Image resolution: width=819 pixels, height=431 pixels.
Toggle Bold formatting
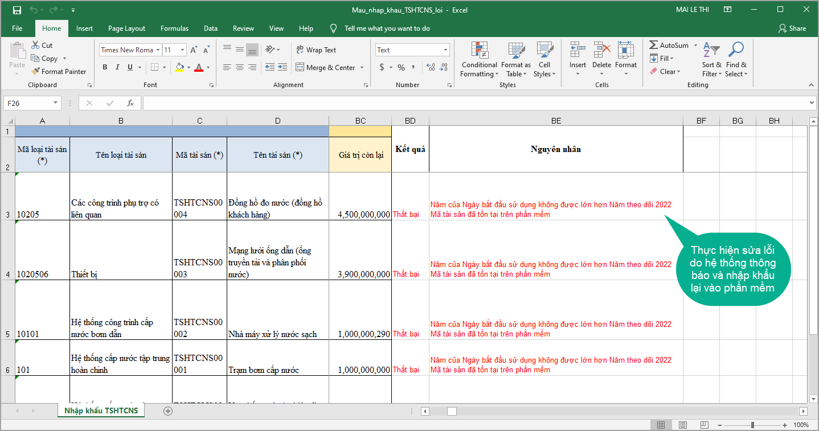pos(105,67)
